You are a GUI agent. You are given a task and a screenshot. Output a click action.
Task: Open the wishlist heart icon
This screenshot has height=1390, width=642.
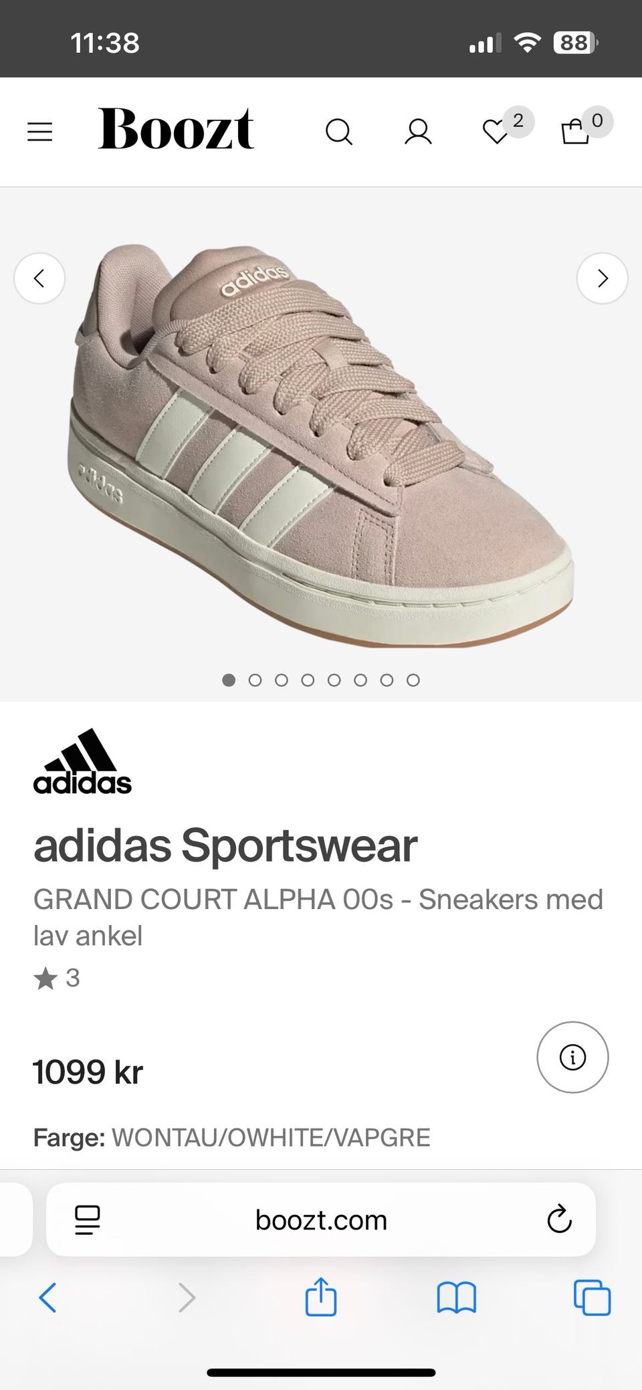(x=496, y=132)
